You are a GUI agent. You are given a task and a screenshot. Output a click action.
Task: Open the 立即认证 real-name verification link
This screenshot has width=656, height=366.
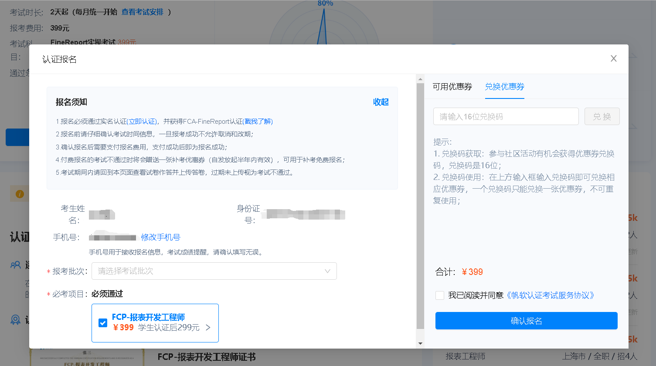[142, 122]
